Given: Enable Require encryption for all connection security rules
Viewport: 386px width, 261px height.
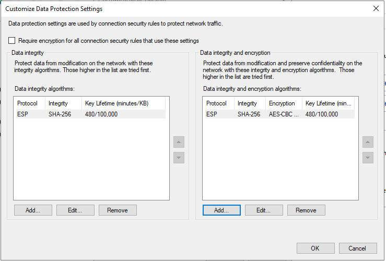Looking at the screenshot, I should 12,41.
